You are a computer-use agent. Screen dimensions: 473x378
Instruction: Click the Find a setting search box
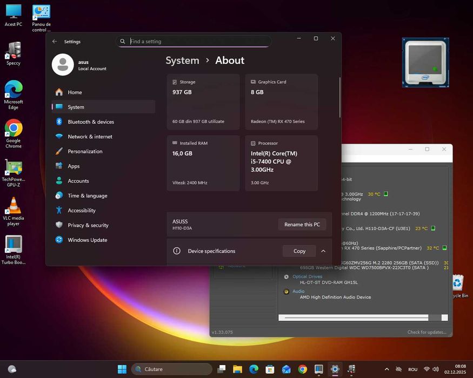195,42
